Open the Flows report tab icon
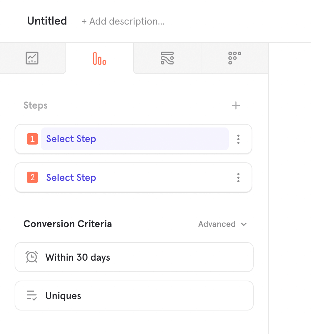Image resolution: width=311 pixels, height=334 pixels. 167,58
